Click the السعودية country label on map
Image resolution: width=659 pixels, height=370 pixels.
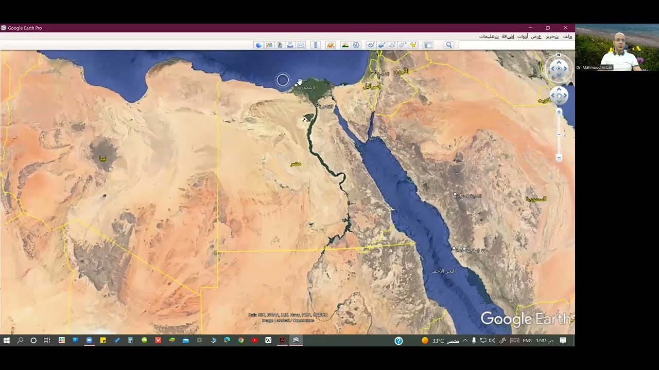click(x=535, y=199)
